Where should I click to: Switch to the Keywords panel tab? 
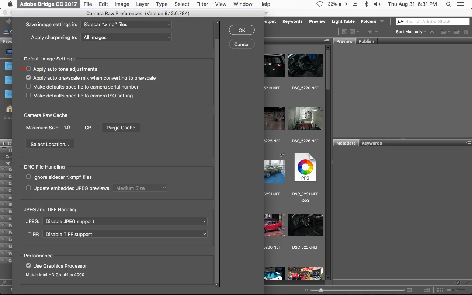(x=372, y=143)
